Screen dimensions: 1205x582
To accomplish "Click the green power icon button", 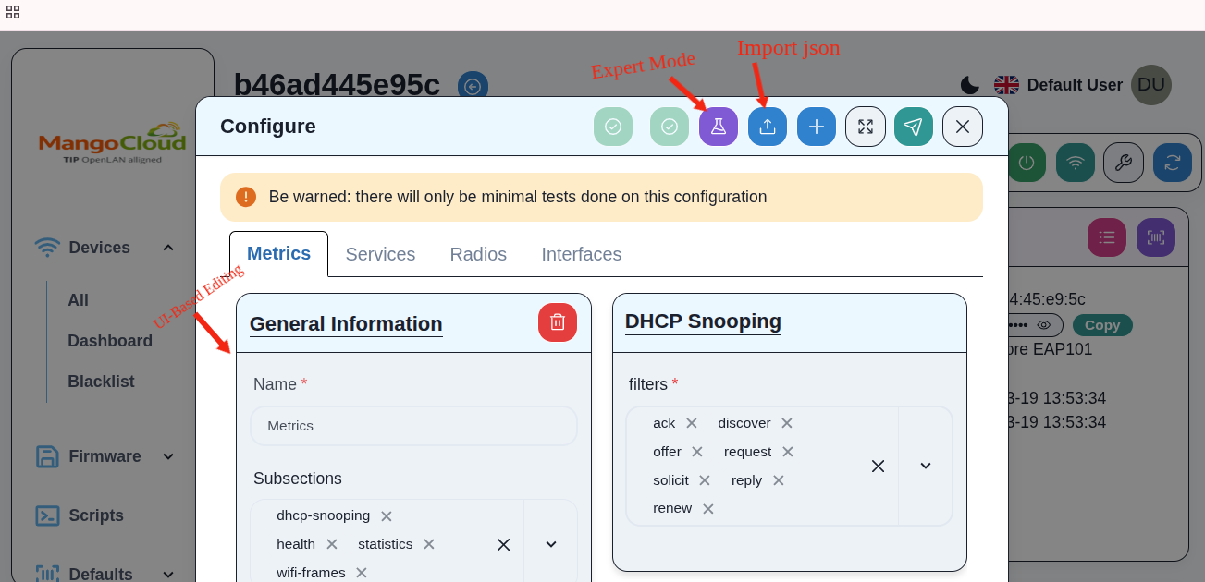I will point(1026,163).
